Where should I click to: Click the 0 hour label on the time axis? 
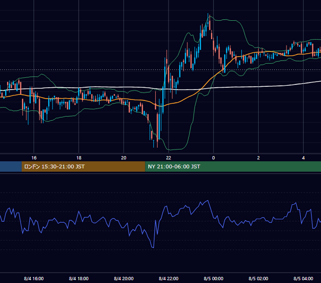[213, 158]
